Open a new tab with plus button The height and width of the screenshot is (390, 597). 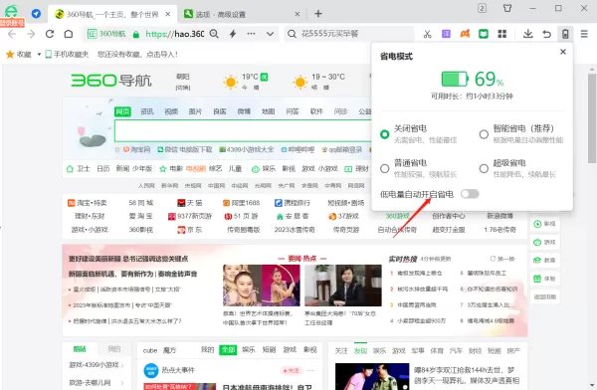[x=318, y=14]
